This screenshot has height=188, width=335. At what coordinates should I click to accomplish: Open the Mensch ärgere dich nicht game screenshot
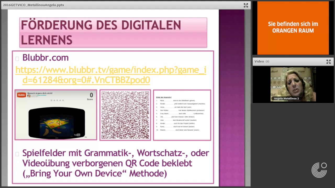click(x=56, y=115)
